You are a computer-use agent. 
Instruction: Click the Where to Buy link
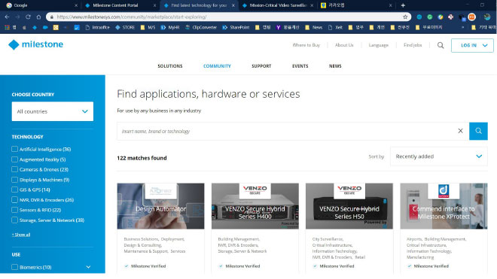tap(306, 45)
